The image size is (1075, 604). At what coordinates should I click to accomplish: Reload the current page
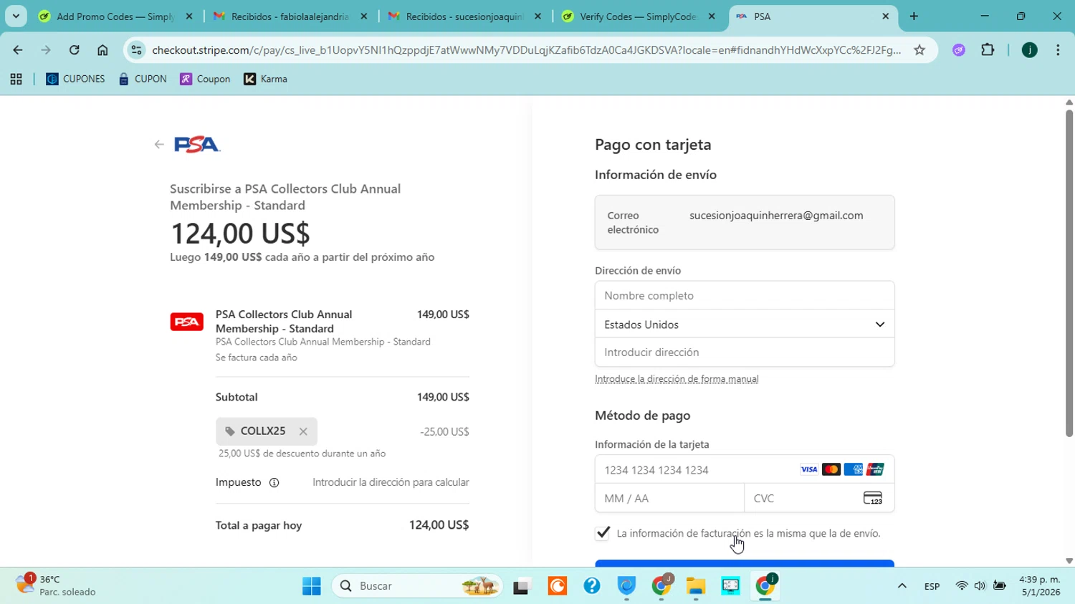(x=75, y=50)
